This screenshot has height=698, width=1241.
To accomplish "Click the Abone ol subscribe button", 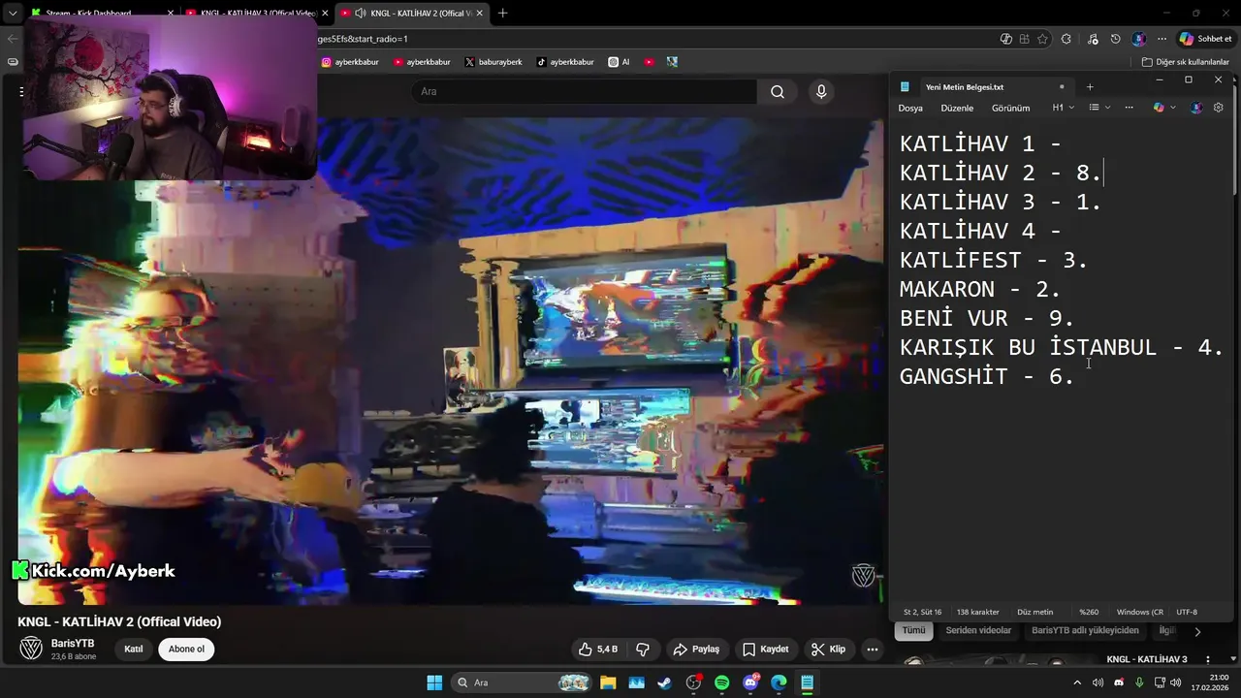I will tap(186, 650).
